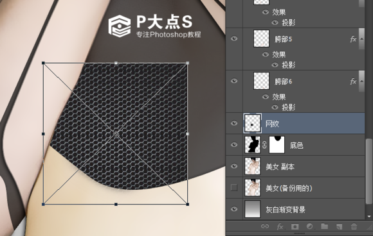The height and width of the screenshot is (236, 373).
Task: Click the 胯部5 layer thumbnail
Action: [262, 38]
